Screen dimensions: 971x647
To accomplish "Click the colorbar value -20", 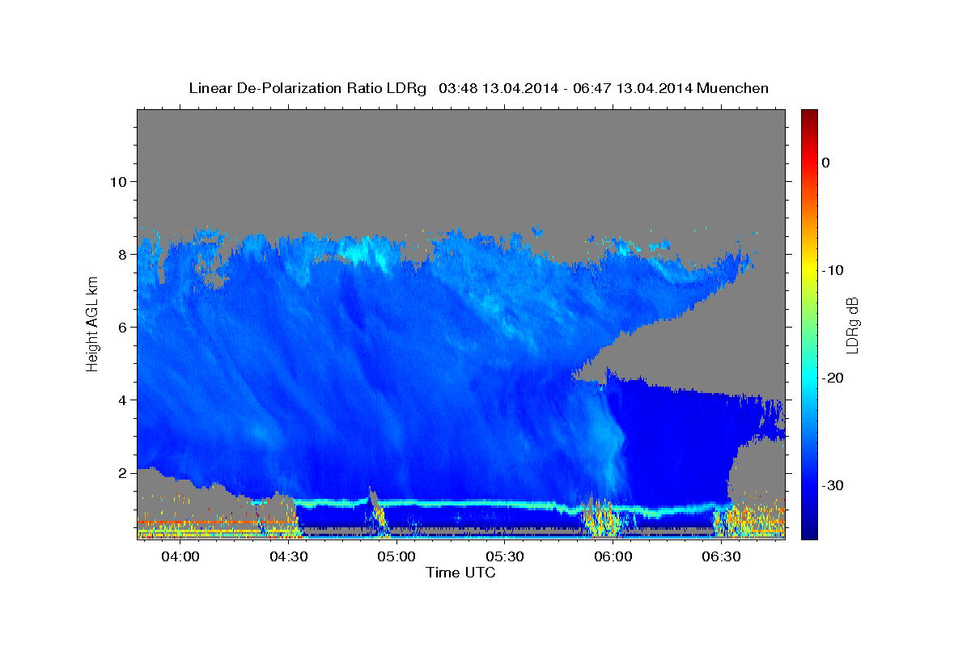I will click(x=833, y=378).
